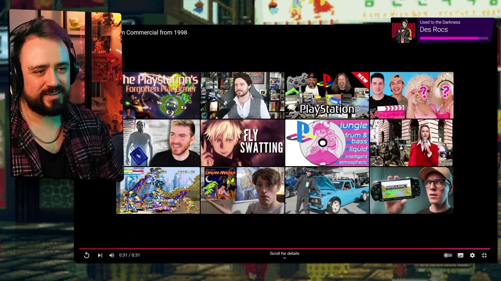Skip to the next video

pyautogui.click(x=100, y=255)
